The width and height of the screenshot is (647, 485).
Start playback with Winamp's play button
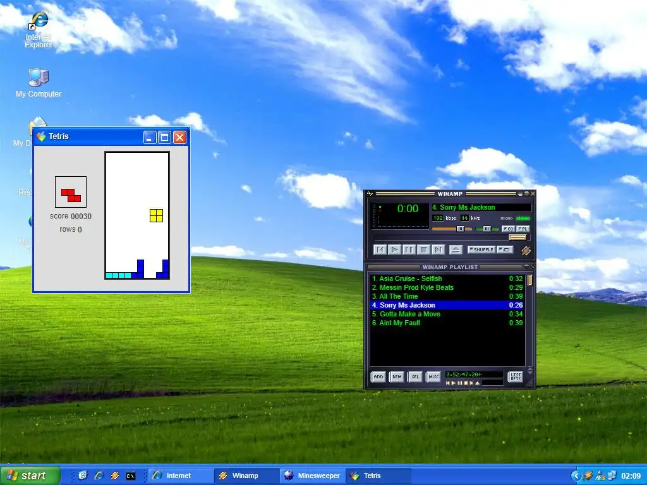(x=394, y=249)
